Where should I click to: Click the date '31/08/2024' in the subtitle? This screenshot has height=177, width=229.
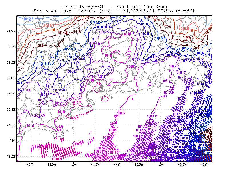click(139, 11)
